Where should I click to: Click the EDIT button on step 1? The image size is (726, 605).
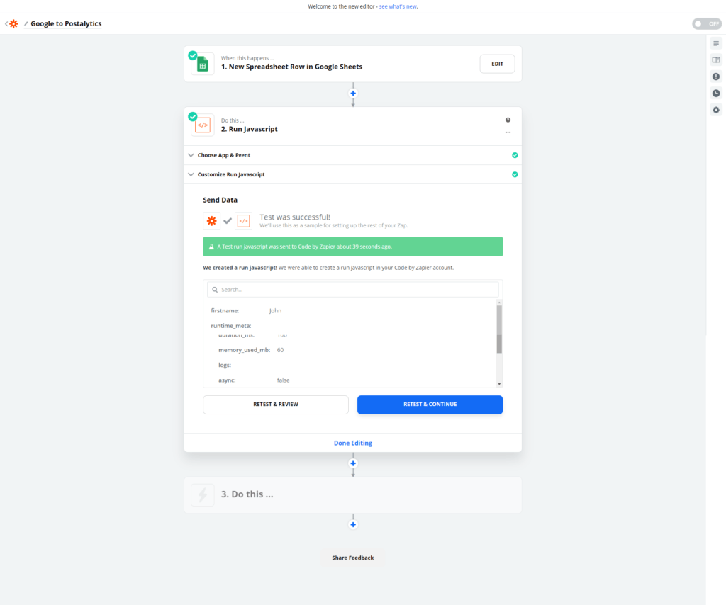[497, 64]
